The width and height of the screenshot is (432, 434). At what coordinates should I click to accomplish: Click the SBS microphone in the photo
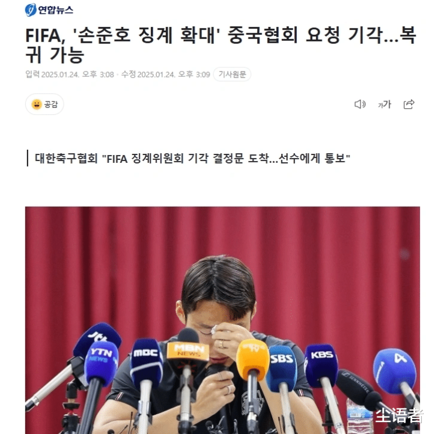[282, 367]
